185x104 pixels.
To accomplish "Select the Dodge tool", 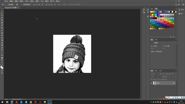I will click(2, 45).
